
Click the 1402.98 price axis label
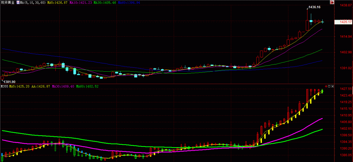(x=346, y=52)
